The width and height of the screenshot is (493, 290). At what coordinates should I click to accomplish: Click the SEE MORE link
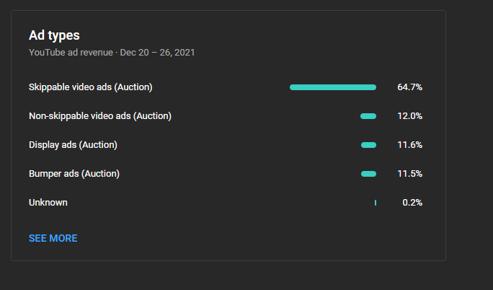click(53, 238)
